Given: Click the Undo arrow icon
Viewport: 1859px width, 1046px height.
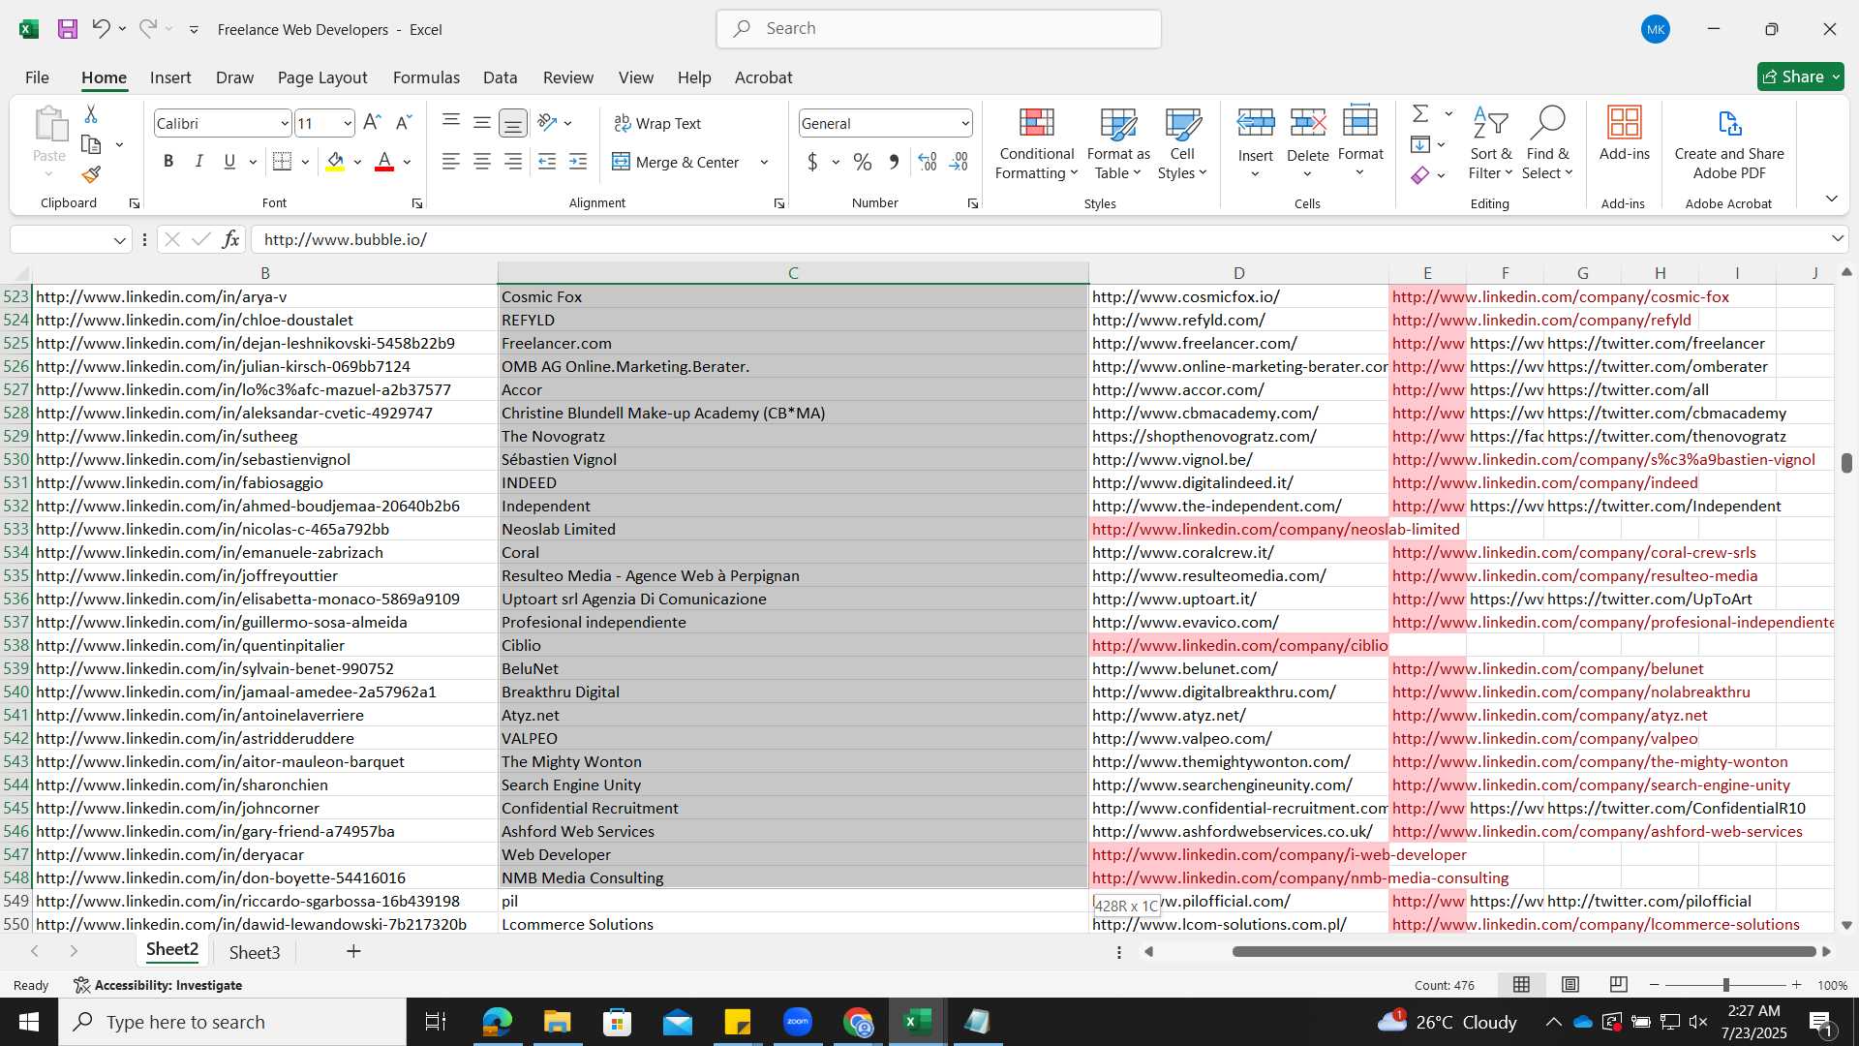Looking at the screenshot, I should [101, 29].
